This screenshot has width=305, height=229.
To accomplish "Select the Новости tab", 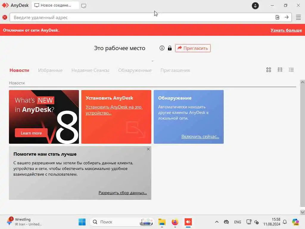I will [x=19, y=70].
